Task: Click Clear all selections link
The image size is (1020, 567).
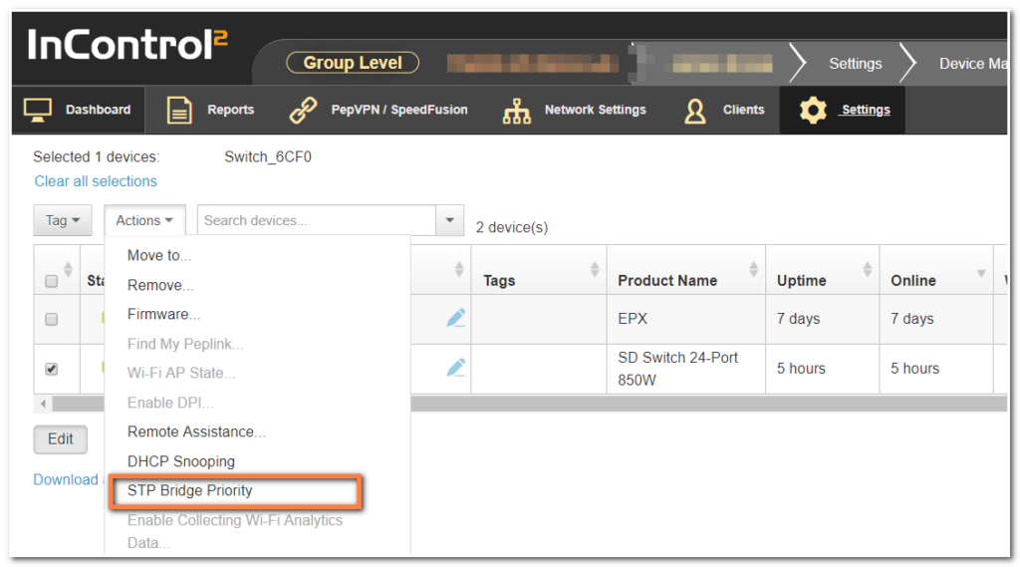Action: point(96,181)
